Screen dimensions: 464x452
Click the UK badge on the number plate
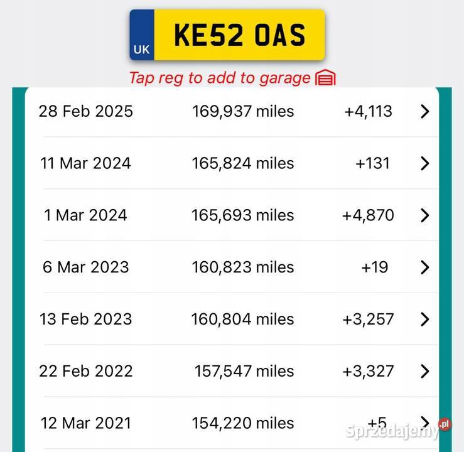pyautogui.click(x=142, y=48)
